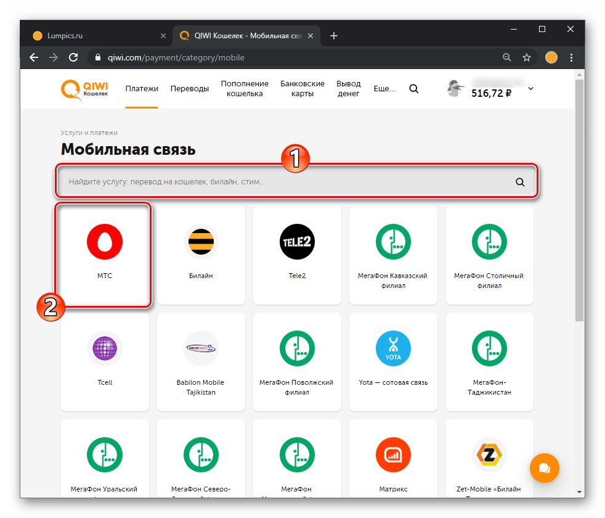The width and height of the screenshot is (605, 518).
Task: Click the scrollbar down arrow
Action: (579, 492)
